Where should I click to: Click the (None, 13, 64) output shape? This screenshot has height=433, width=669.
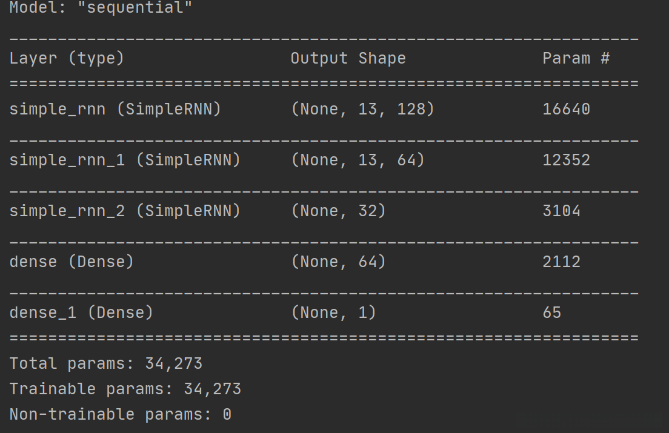(x=358, y=160)
